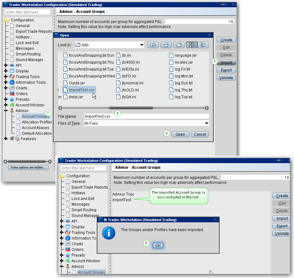Click the ImportTest.csv file icon
The height and width of the screenshot is (278, 294).
click(x=65, y=90)
